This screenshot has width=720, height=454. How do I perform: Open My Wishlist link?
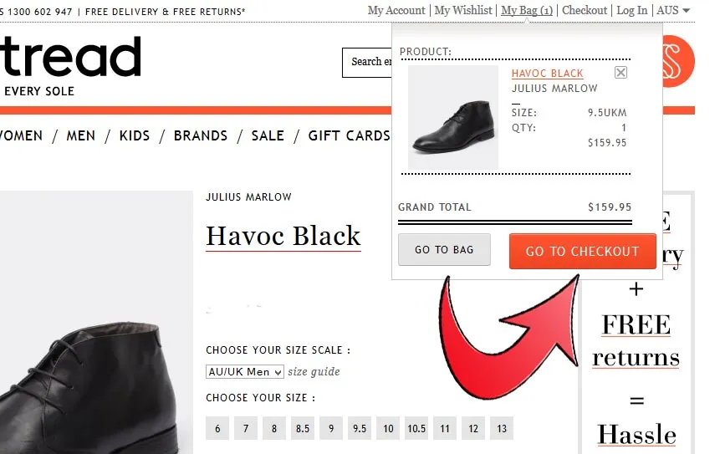click(463, 10)
